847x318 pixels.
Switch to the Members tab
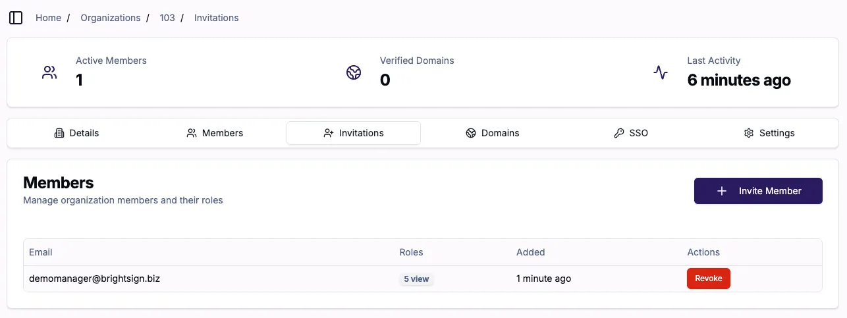pyautogui.click(x=215, y=133)
